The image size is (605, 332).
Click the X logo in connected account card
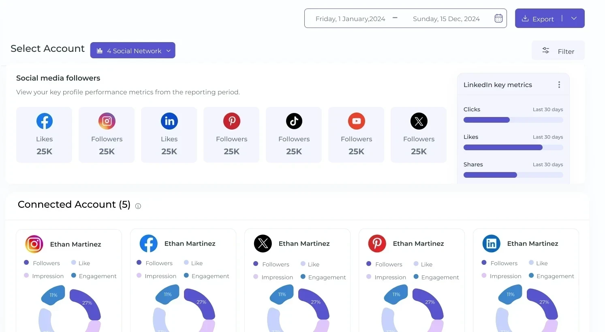(263, 243)
